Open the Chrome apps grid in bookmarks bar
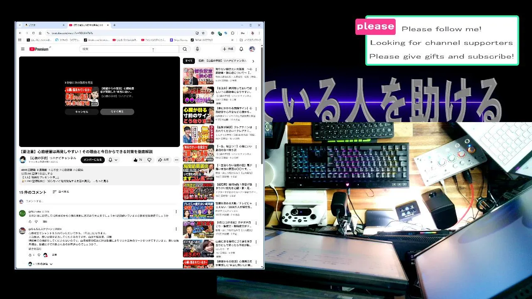The image size is (532, 299). tap(20, 40)
